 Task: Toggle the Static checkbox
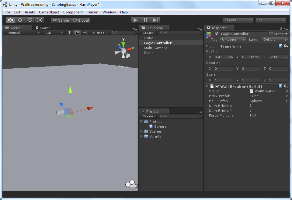(271, 34)
